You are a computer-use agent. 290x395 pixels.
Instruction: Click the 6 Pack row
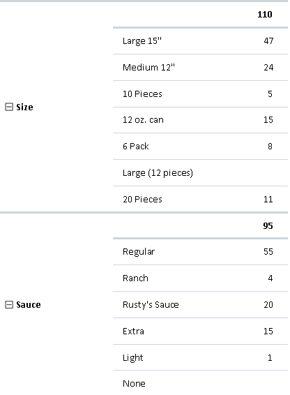(x=200, y=146)
